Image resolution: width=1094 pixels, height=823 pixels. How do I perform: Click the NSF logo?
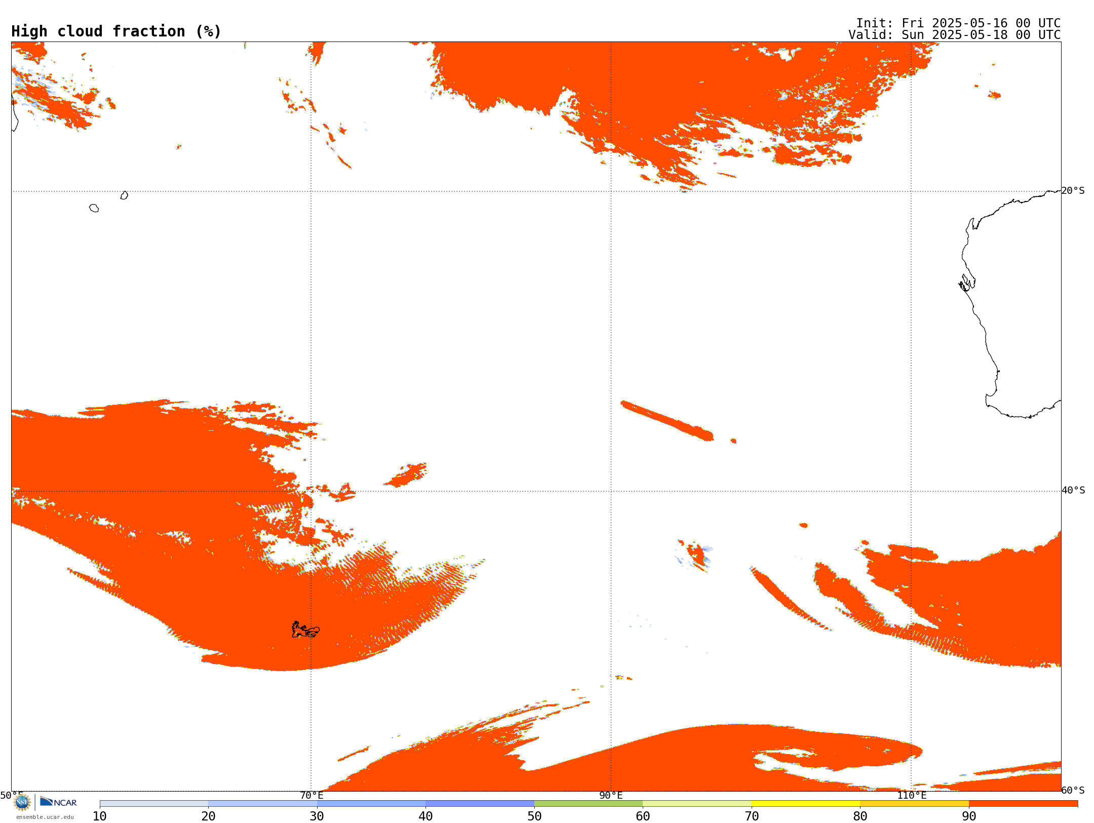[x=22, y=802]
